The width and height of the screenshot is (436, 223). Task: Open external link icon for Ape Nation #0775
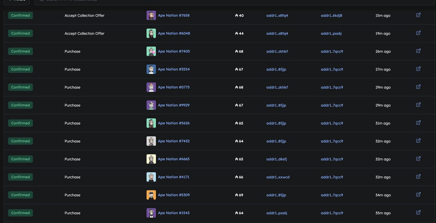click(418, 87)
